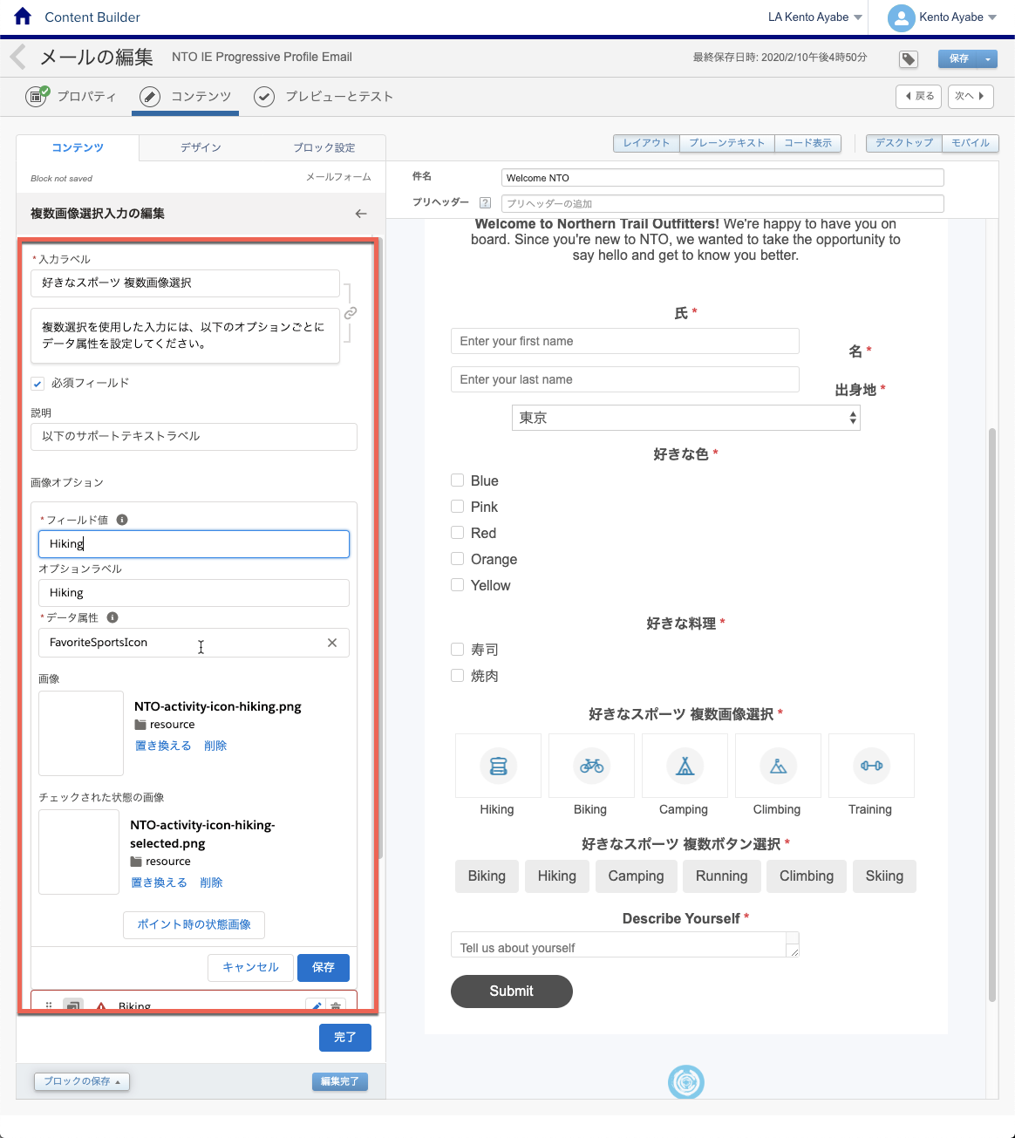Toggle the 必須フィールド checkbox
Image resolution: width=1015 pixels, height=1138 pixels.
pyautogui.click(x=37, y=384)
